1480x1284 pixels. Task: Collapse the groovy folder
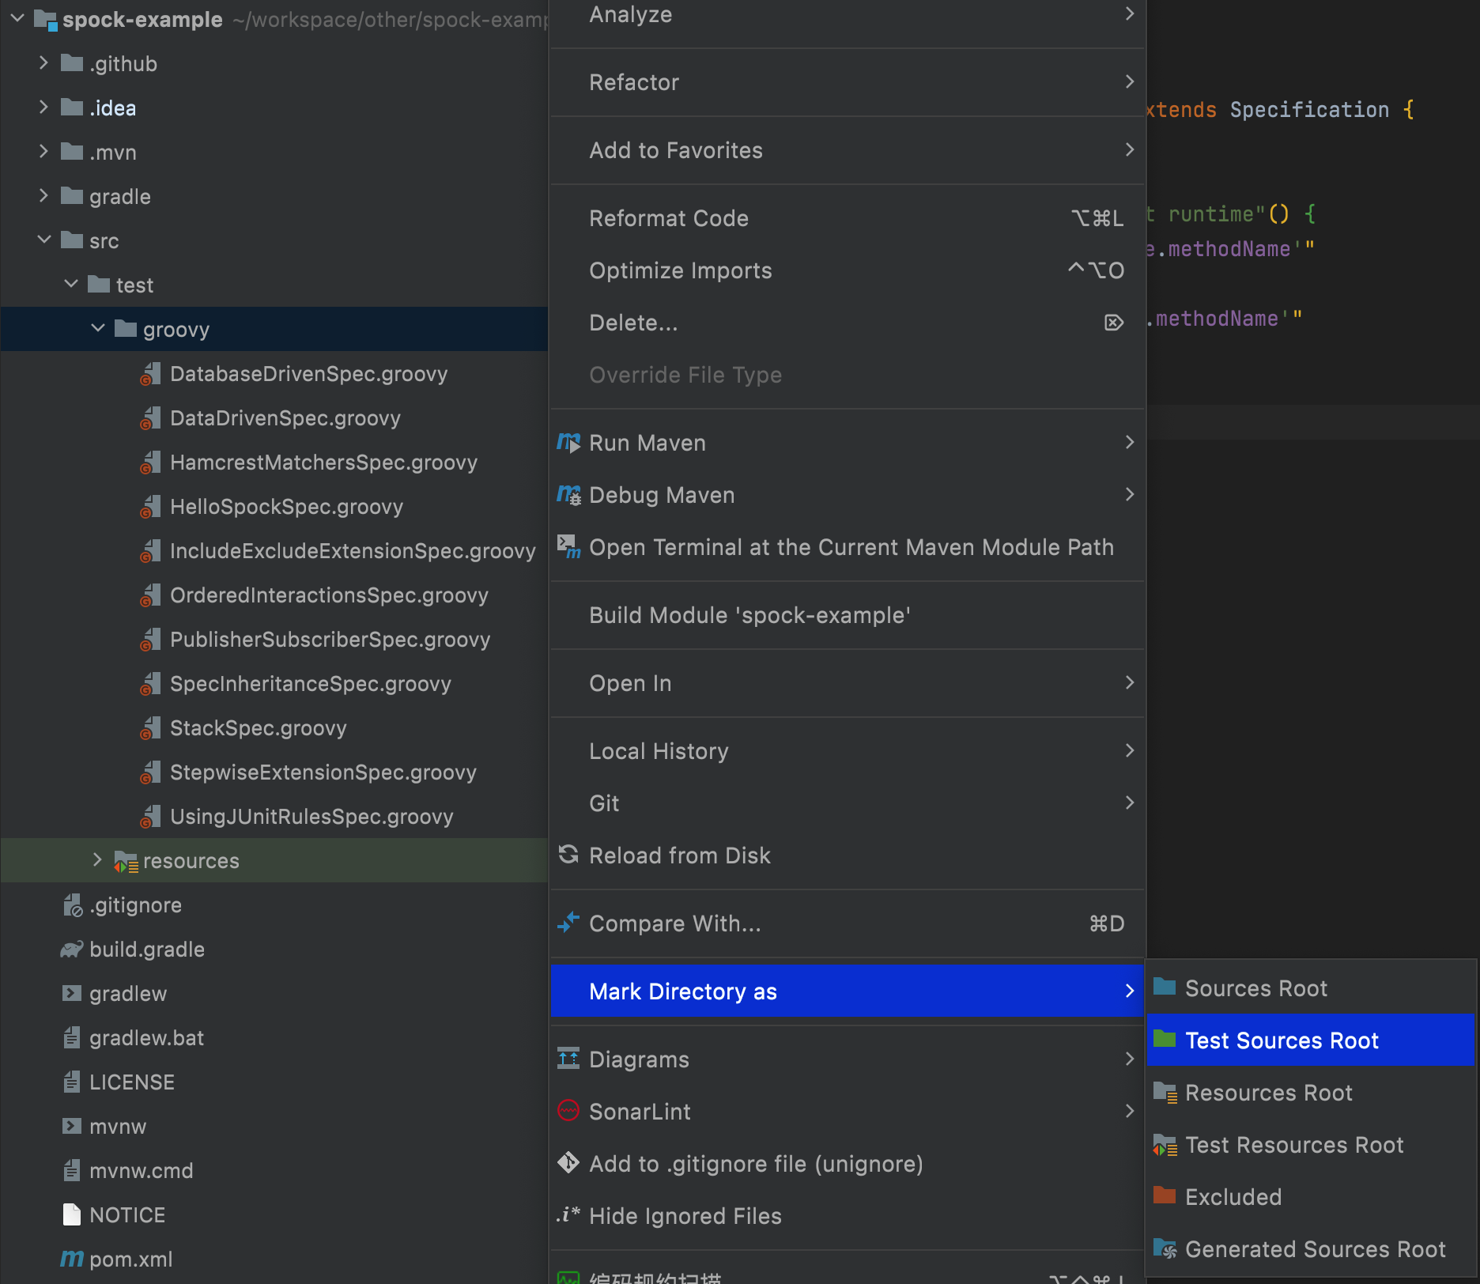point(98,328)
